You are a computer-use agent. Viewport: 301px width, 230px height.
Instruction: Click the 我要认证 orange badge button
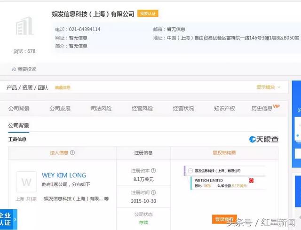coord(148,14)
